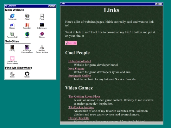Visit the Suricrasia Online link

(79, 76)
